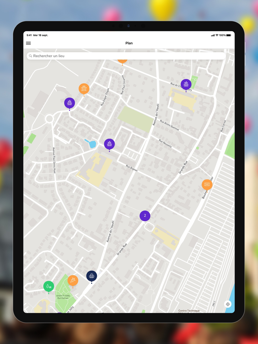Click the 'Rue Nouvelle' street label
Image resolution: width=258 pixels, height=344 pixels.
[x=165, y=143]
